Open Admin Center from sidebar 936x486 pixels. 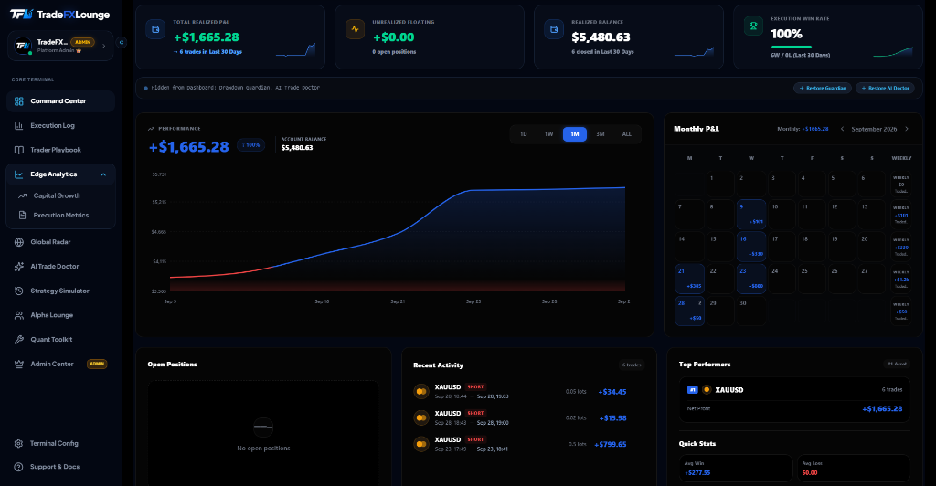tap(60, 364)
